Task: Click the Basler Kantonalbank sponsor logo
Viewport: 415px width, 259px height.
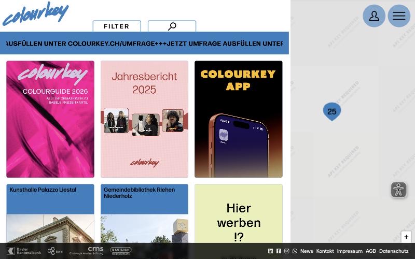Action: pos(24,251)
